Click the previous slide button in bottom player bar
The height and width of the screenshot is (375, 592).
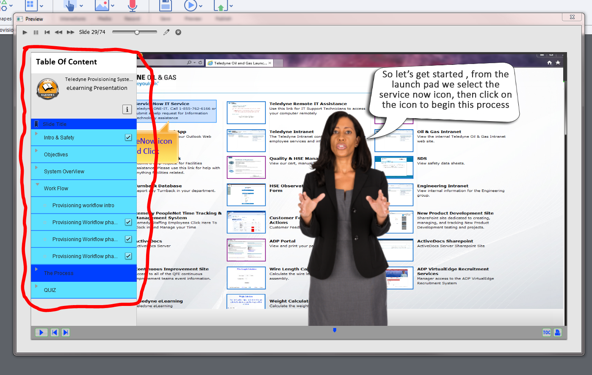tap(55, 333)
